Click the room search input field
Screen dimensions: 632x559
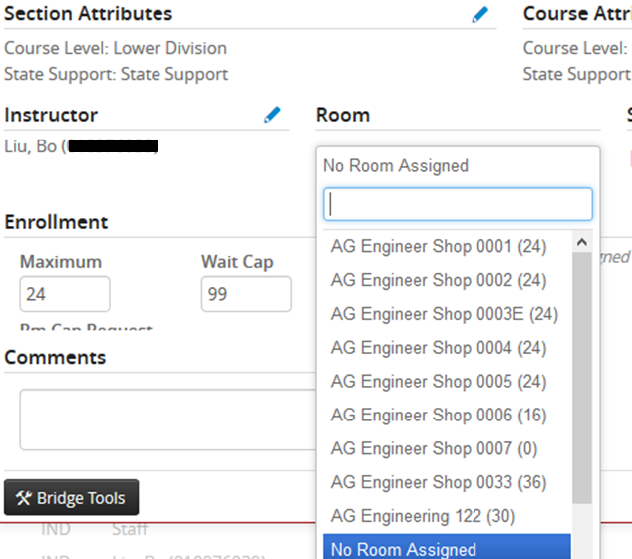click(458, 204)
